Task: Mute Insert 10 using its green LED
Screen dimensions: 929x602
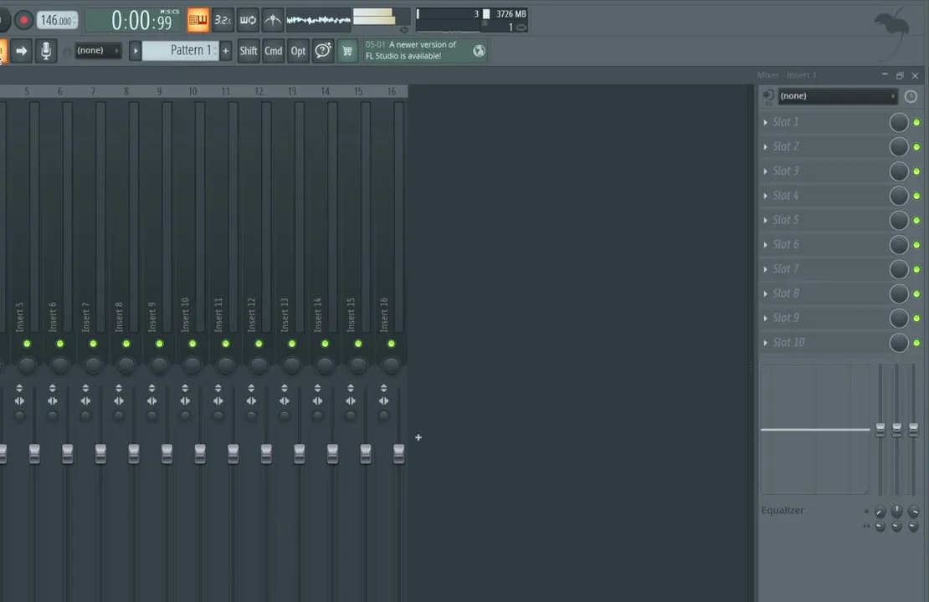Action: point(192,344)
